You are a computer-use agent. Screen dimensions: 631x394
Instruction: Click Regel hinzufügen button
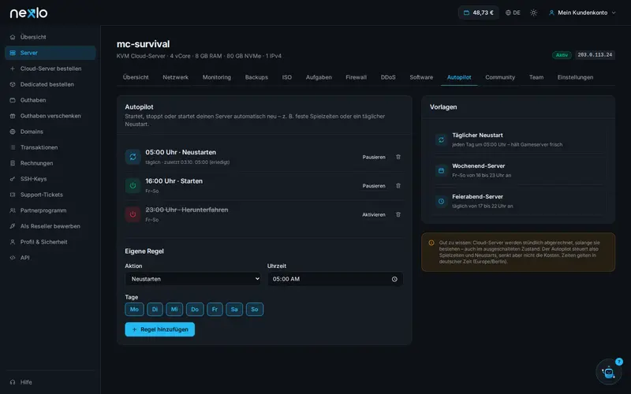tap(160, 329)
